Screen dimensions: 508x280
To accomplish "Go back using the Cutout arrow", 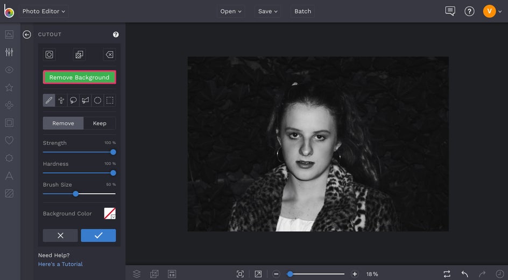I will click(27, 34).
